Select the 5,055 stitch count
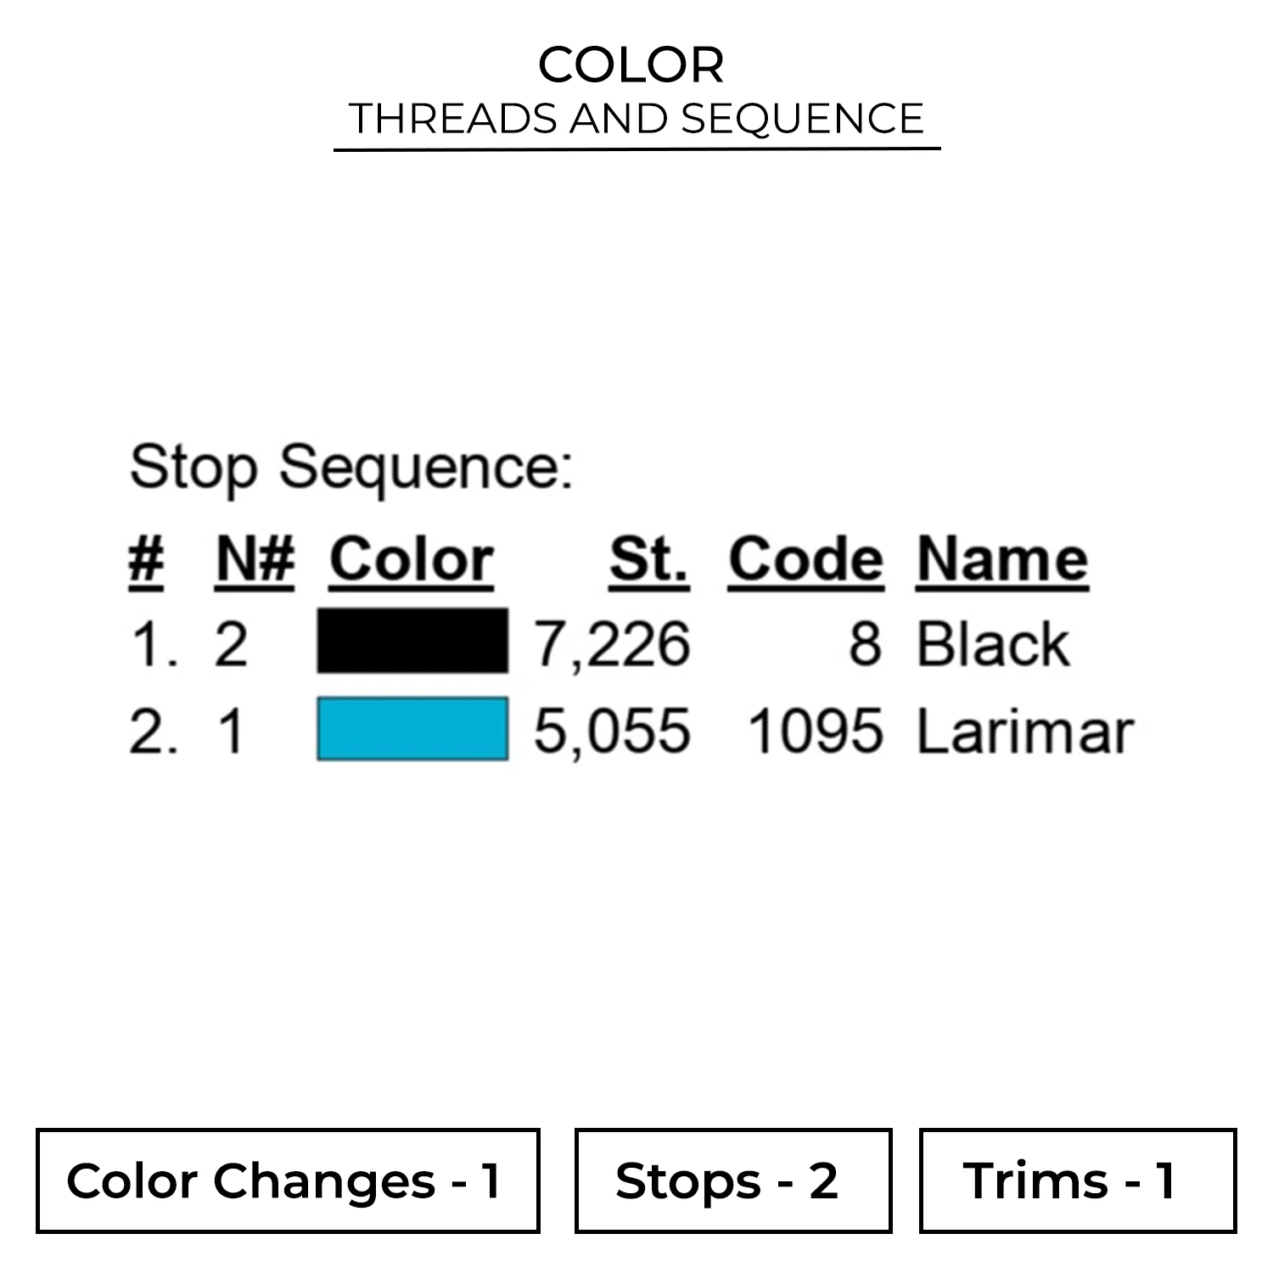This screenshot has height=1273, width=1273. coord(612,732)
